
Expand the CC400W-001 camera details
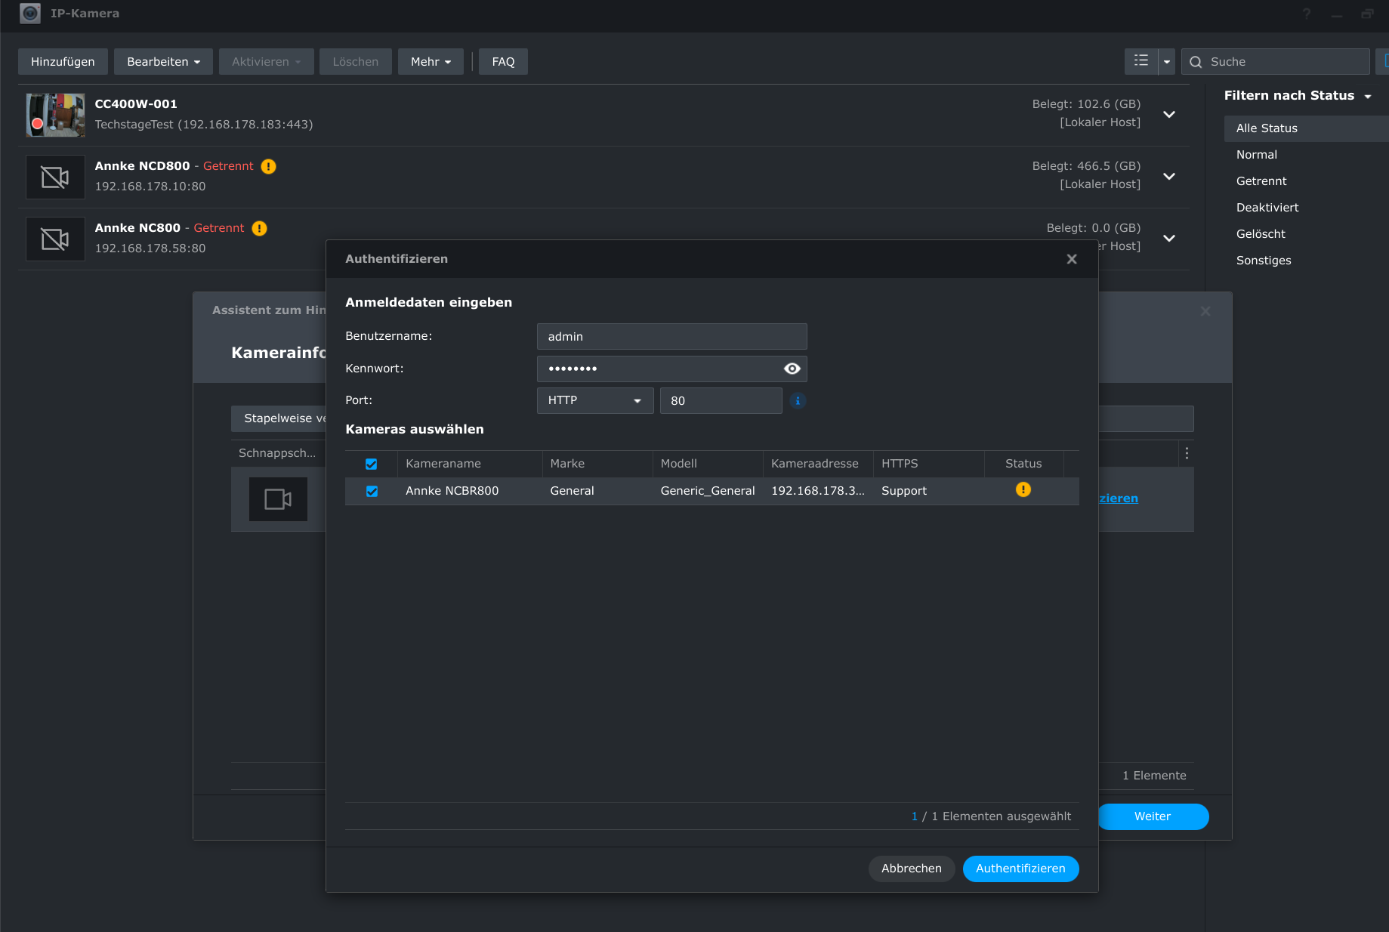tap(1168, 115)
